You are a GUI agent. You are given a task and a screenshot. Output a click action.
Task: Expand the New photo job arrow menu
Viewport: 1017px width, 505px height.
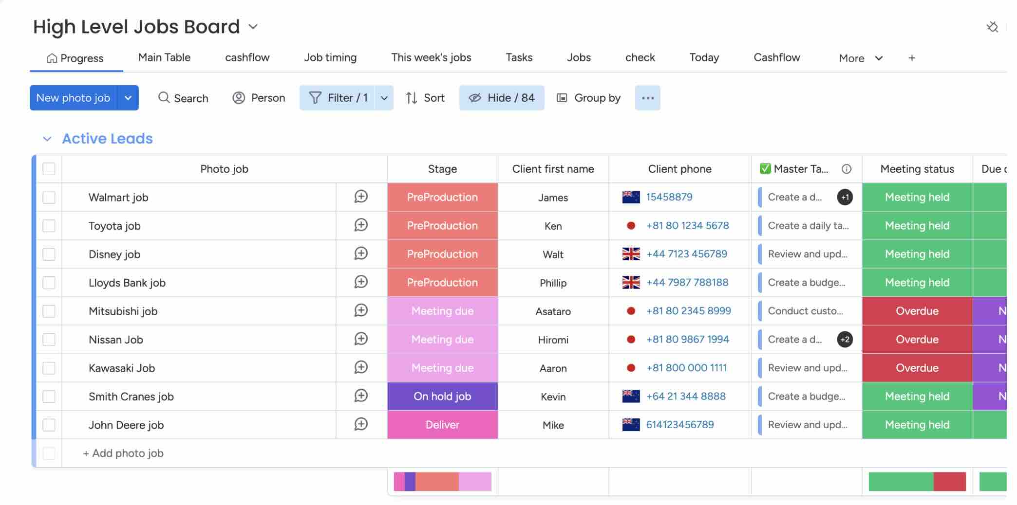click(128, 98)
